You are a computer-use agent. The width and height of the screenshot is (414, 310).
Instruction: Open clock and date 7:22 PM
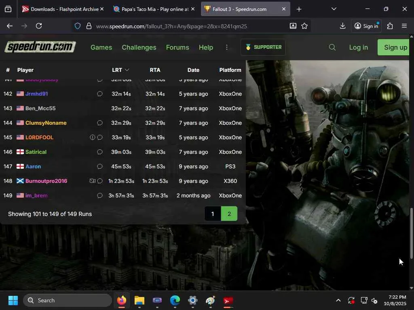(395, 300)
